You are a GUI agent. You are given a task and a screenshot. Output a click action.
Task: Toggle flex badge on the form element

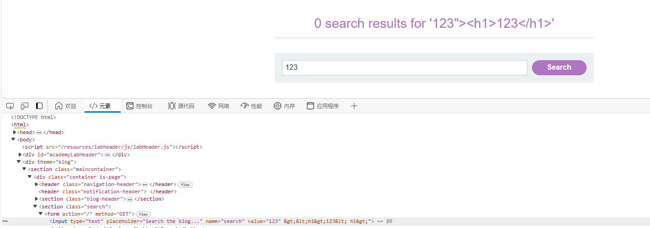[143, 214]
